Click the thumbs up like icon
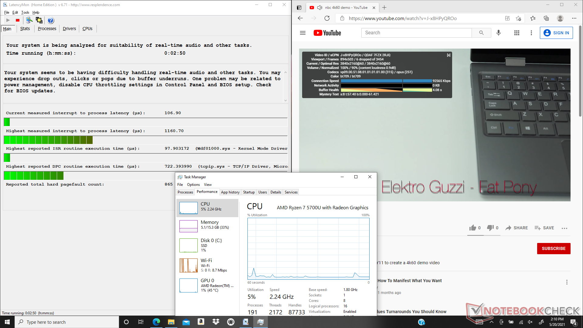Viewport: 583px width, 328px height. (x=472, y=228)
